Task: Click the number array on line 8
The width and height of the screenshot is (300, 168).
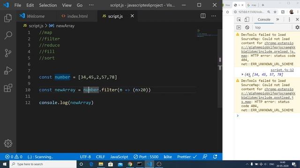Action: click(x=97, y=77)
